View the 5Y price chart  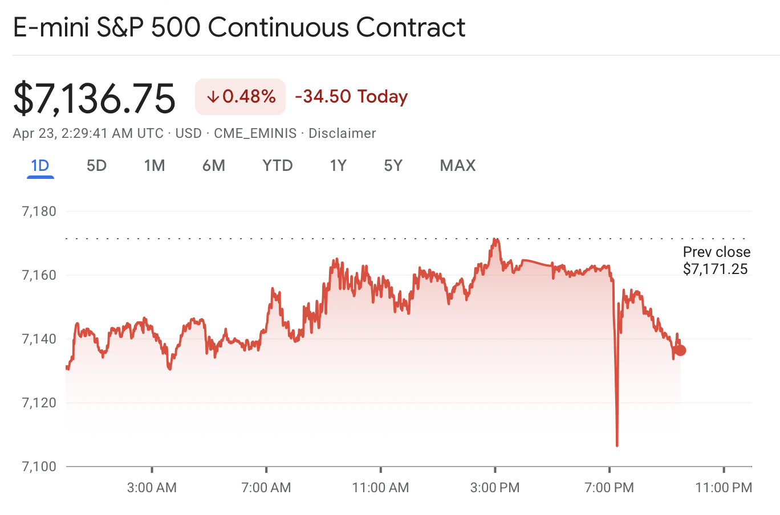pos(393,166)
